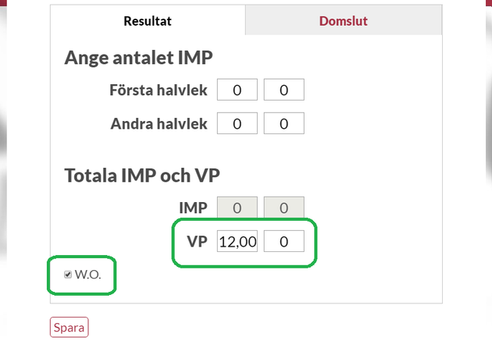This screenshot has height=348, width=492.
Task: Focus second VP field showing 0
Action: pos(283,242)
